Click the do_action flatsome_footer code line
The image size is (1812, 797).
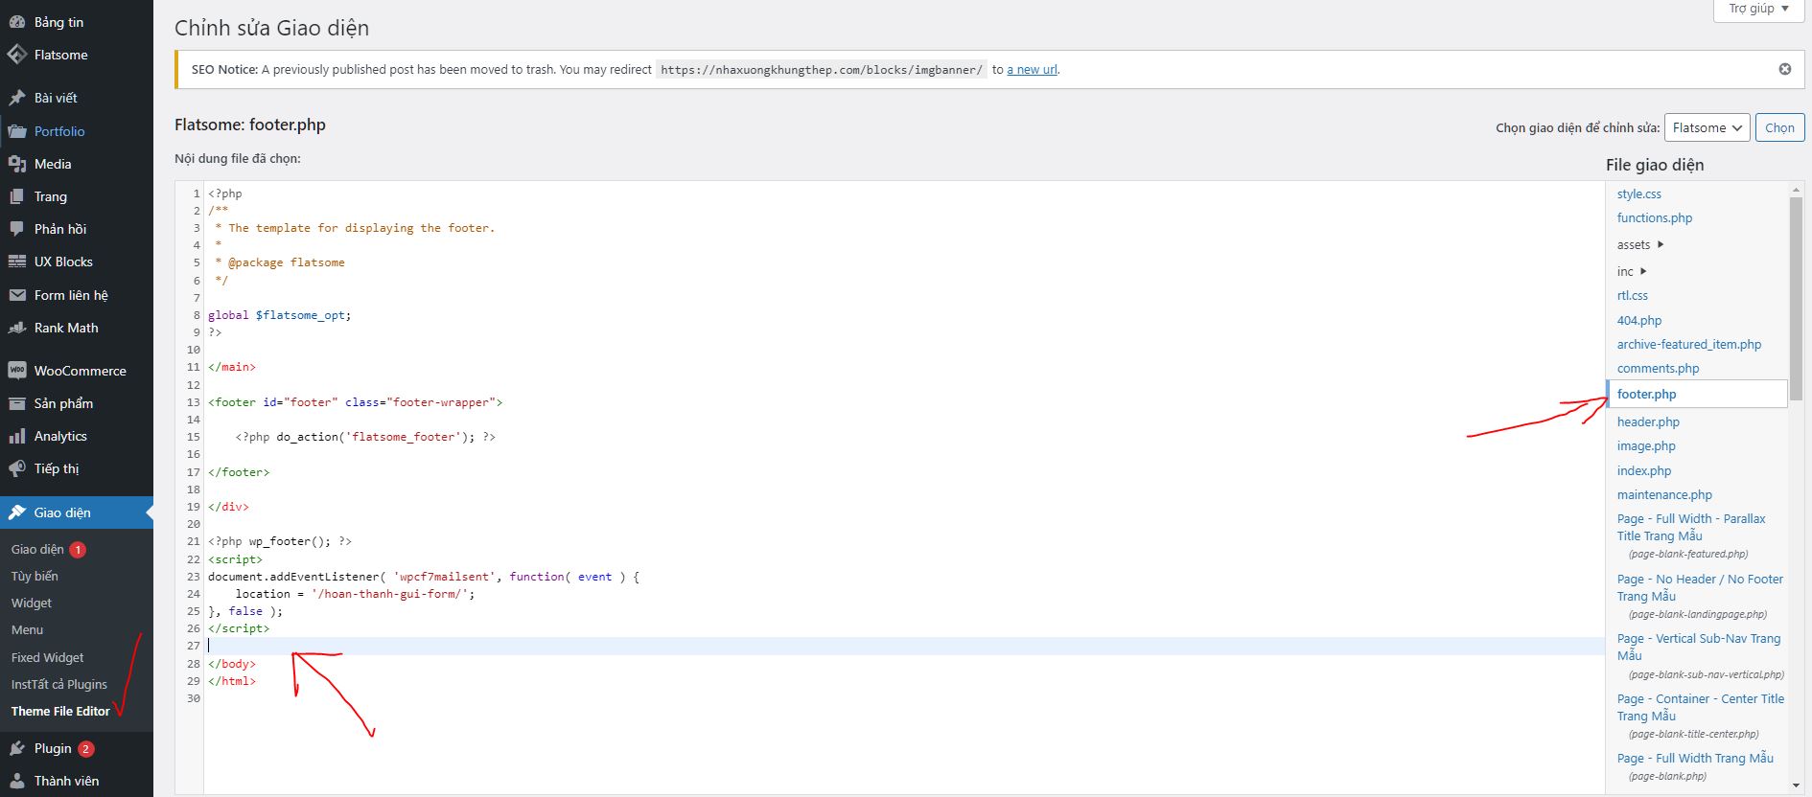point(365,437)
